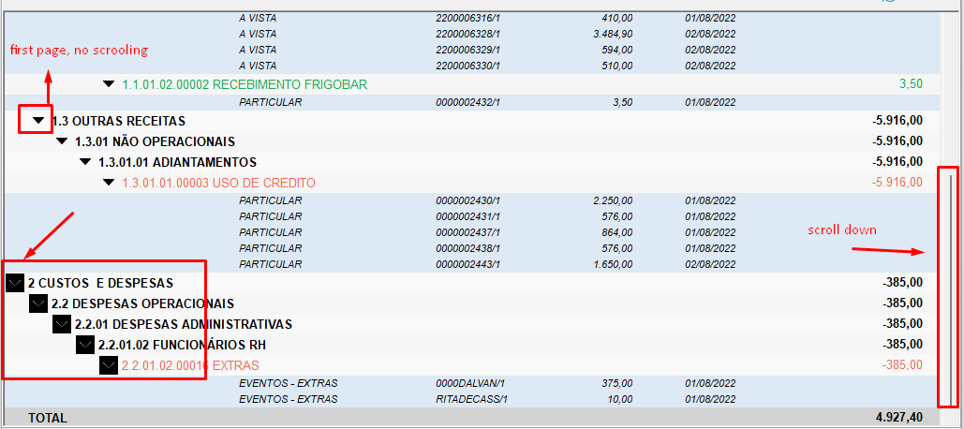The height and width of the screenshot is (429, 964).
Task: Select the PARTICULAR row 0000002437/1
Action: [x=468, y=232]
